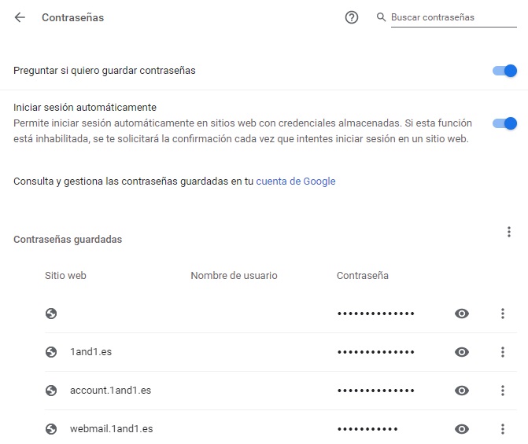The height and width of the screenshot is (444, 528).
Task: Click the back arrow next to Contraseñas
Action: tap(20, 17)
